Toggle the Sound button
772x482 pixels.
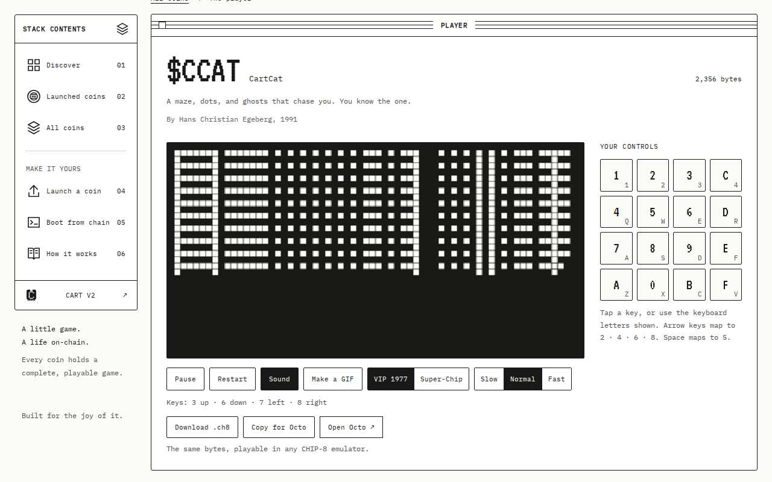click(x=279, y=379)
